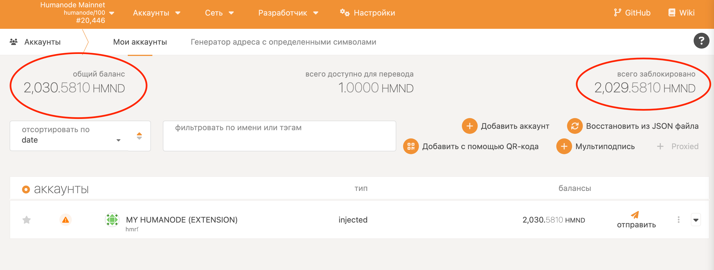
Task: Click the Multisig plus icon
Action: [564, 146]
